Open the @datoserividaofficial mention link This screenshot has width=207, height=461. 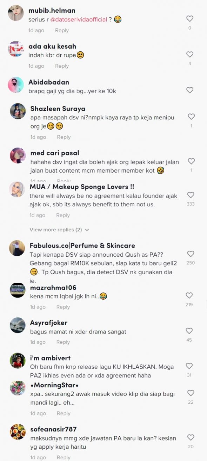click(x=79, y=20)
